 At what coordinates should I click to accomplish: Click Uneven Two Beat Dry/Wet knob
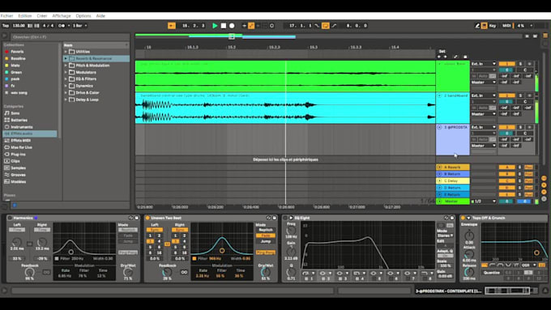pyautogui.click(x=266, y=272)
